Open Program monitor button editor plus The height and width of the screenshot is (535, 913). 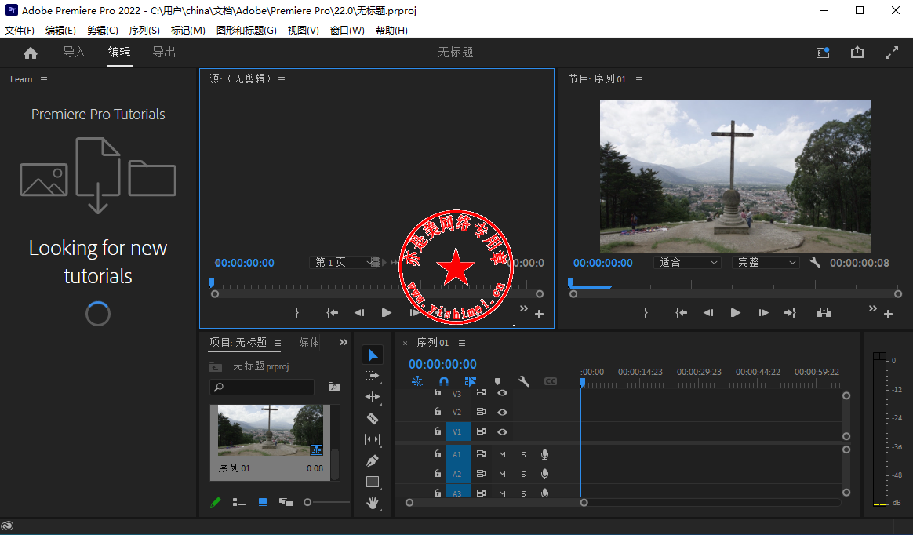pyautogui.click(x=888, y=315)
